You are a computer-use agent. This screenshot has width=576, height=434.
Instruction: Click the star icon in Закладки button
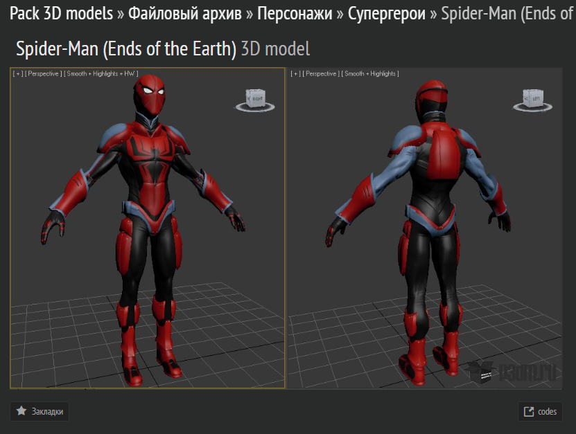(21, 411)
